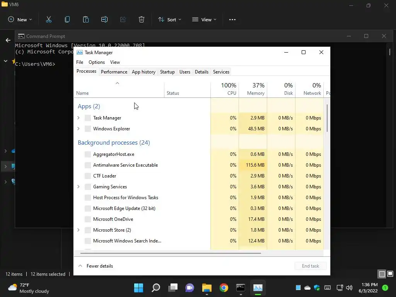Viewport: 396px width, 297px height.
Task: Switch to large thumbnails view in File Explorer
Action: tap(390, 274)
